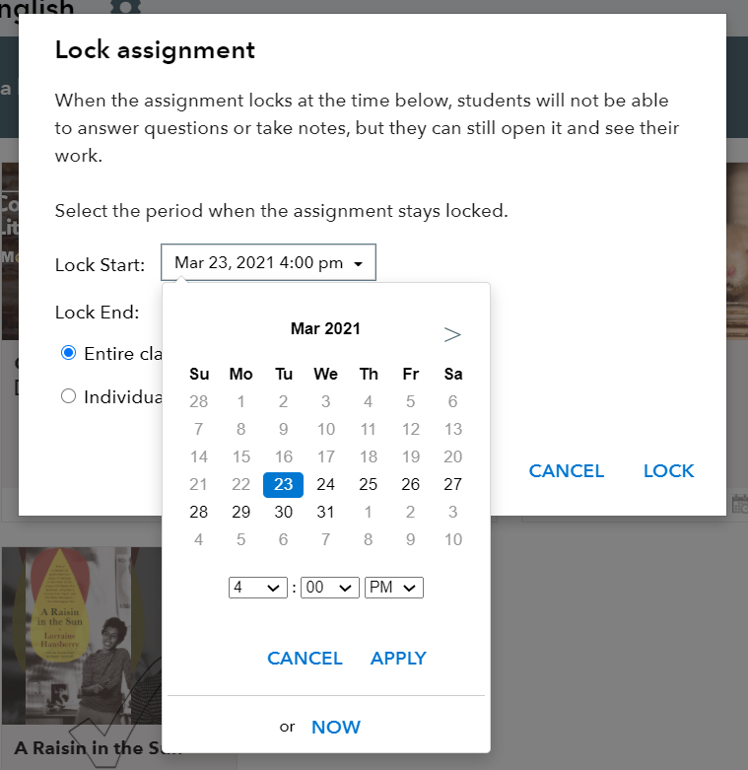
Task: Select March 31 in calendar
Action: 325,513
